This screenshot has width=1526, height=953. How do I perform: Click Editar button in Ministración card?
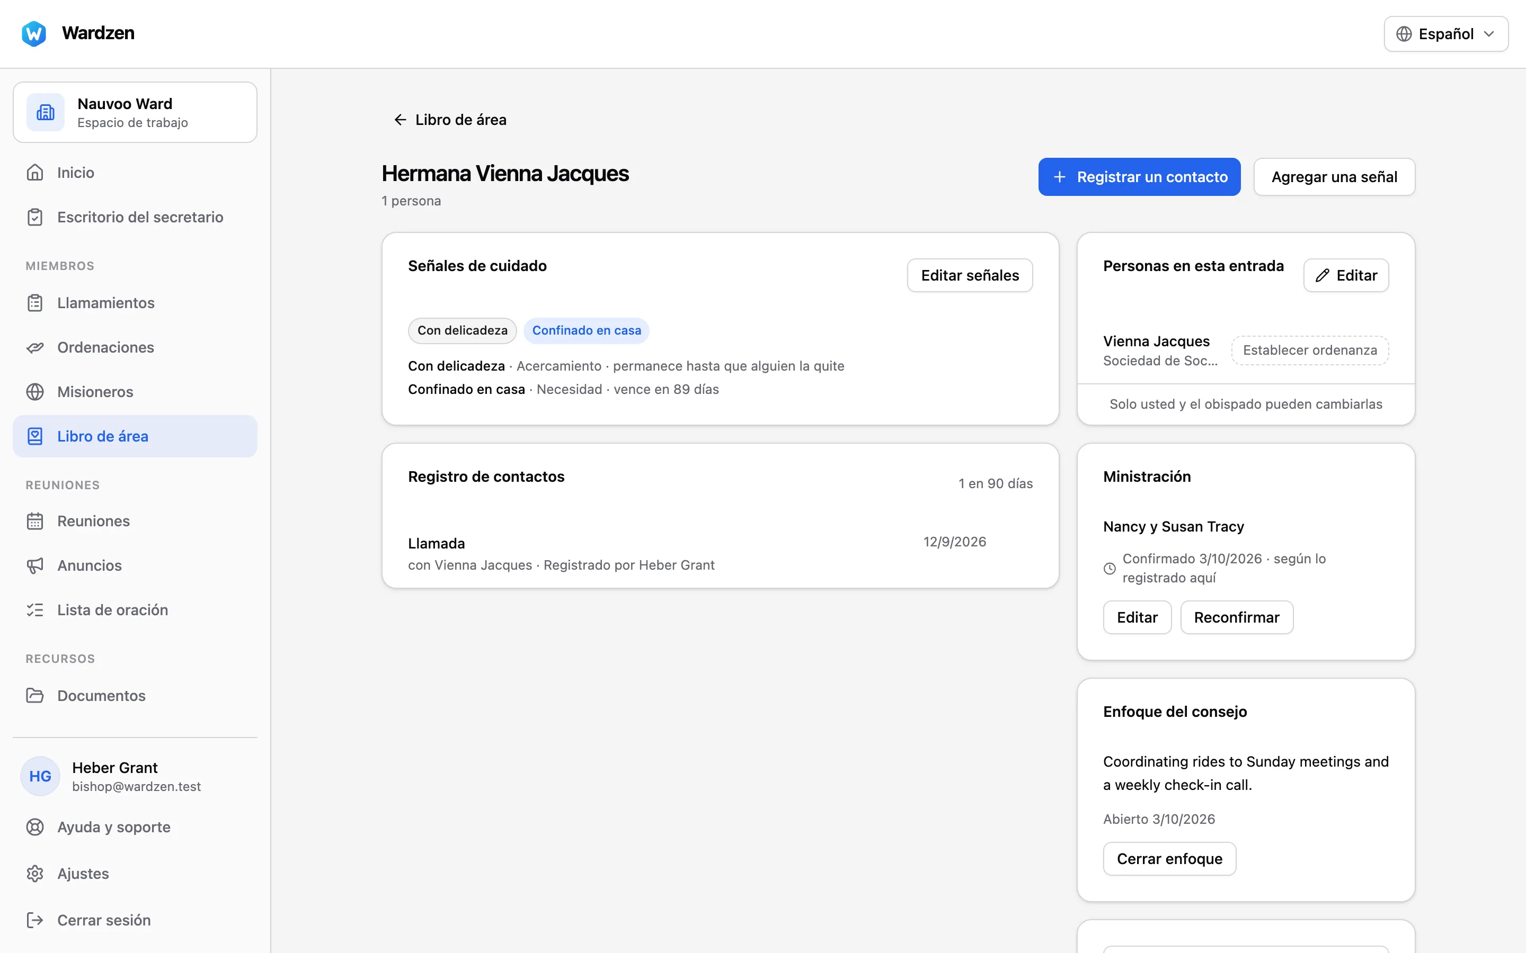(x=1137, y=617)
